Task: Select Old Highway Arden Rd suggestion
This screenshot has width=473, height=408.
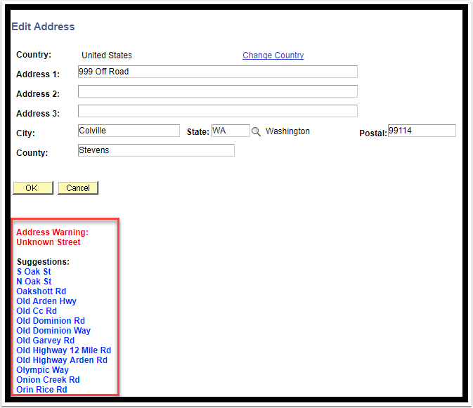Action: click(62, 360)
